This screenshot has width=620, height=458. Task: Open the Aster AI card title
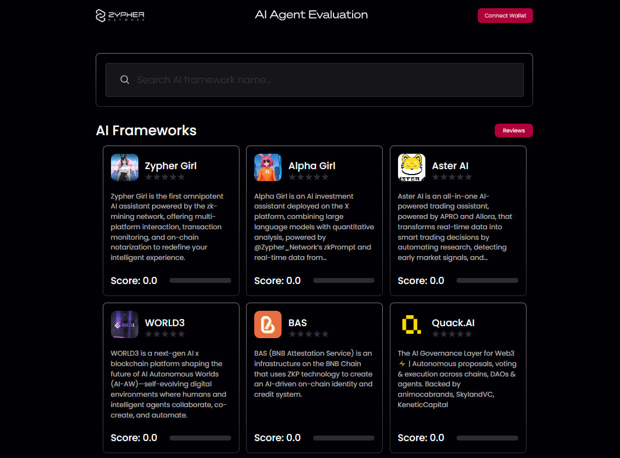pos(450,166)
